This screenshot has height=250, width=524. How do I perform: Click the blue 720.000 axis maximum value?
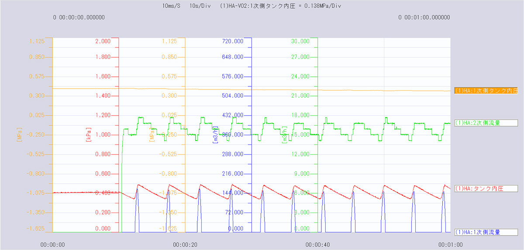[x=233, y=41]
